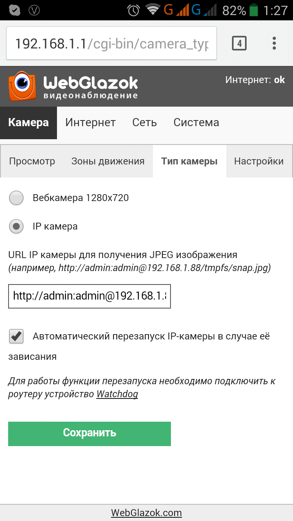Image resolution: width=293 pixels, height=521 pixels.
Task: Open the Просмотр view
Action: [x=32, y=161]
